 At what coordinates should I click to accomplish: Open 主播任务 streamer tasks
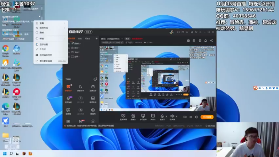point(93,88)
